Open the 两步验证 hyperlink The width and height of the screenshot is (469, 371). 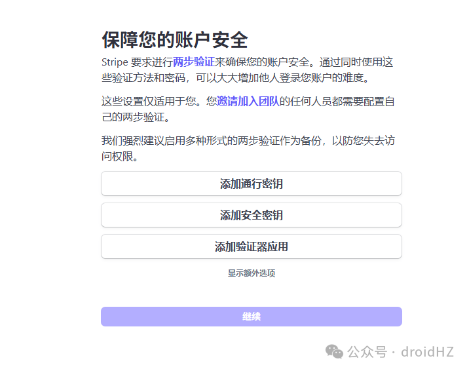194,62
